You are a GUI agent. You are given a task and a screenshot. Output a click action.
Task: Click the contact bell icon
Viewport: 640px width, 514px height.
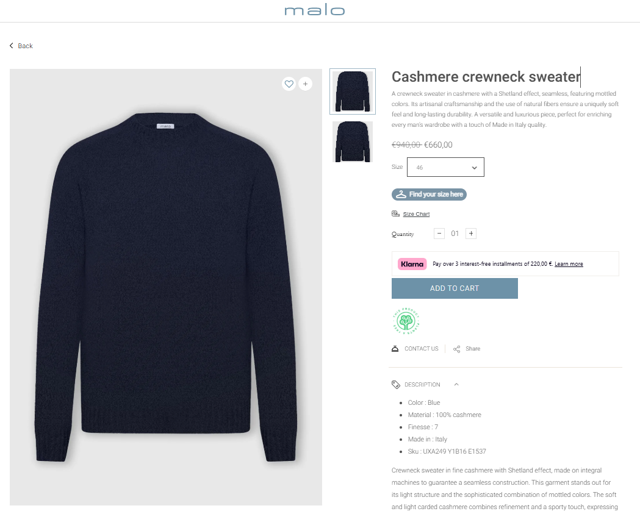[x=395, y=349]
